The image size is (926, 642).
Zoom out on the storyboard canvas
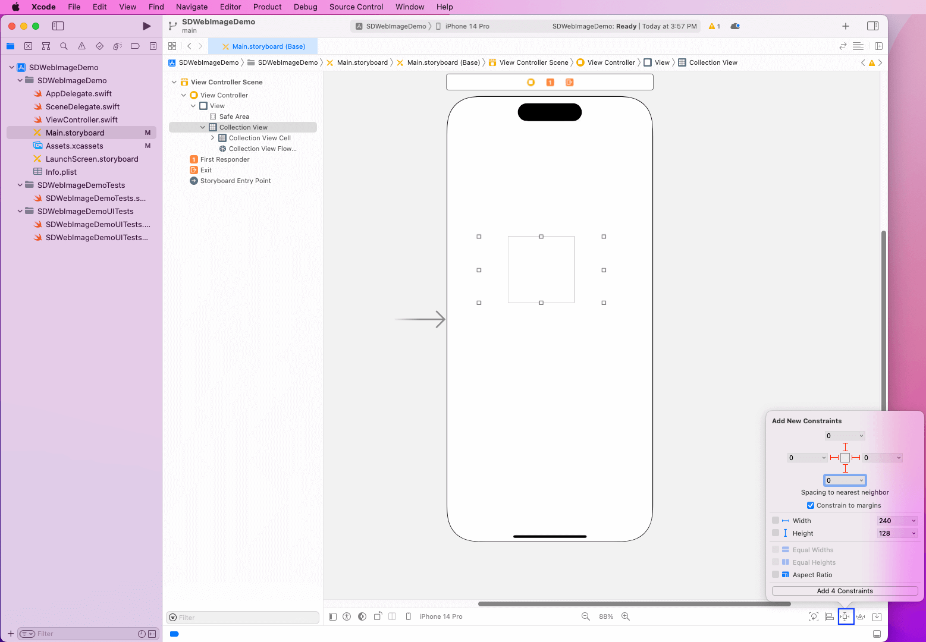click(585, 617)
